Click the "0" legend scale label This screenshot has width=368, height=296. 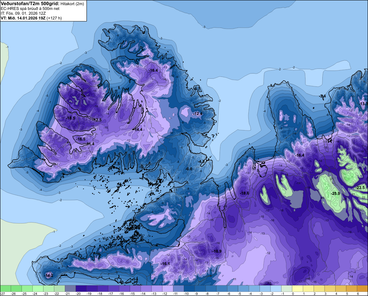pyautogui.click(x=293, y=294)
